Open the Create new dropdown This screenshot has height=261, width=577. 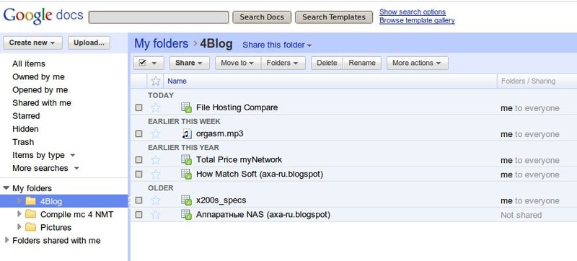(32, 43)
